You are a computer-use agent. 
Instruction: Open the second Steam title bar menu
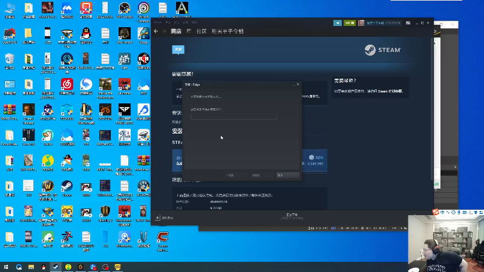[168, 22]
